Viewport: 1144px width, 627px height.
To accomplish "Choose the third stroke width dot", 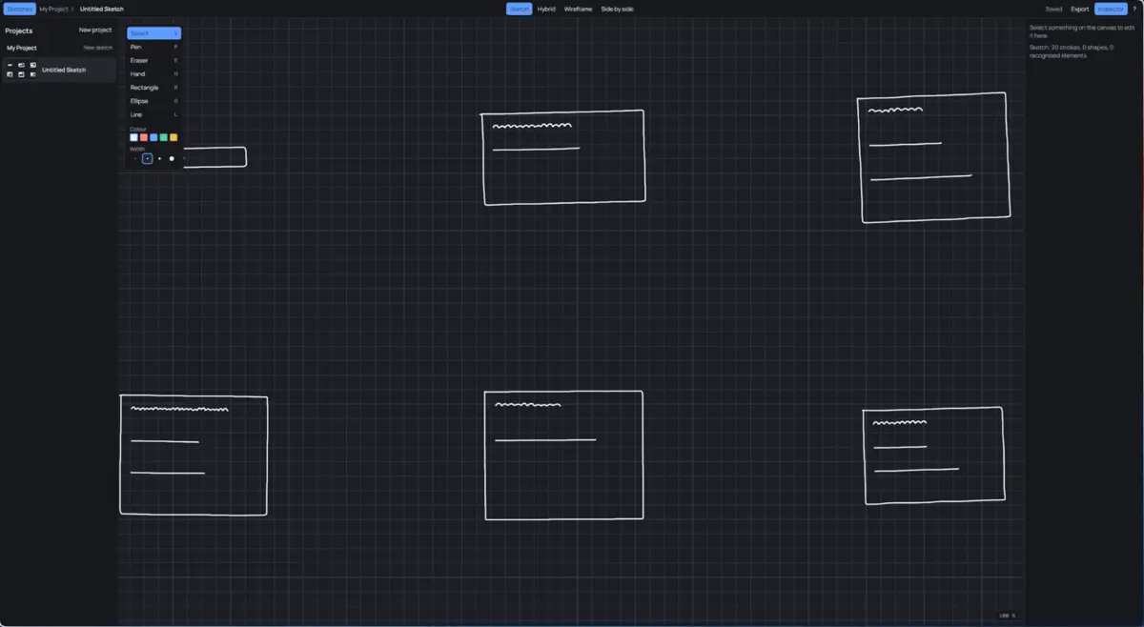I will click(159, 159).
